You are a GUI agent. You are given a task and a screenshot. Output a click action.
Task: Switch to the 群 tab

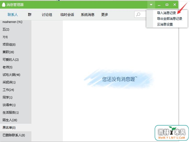pos(30,15)
